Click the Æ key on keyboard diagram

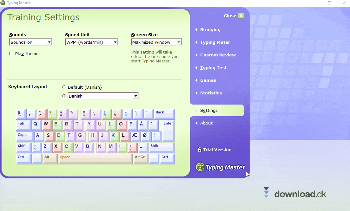click(x=136, y=137)
